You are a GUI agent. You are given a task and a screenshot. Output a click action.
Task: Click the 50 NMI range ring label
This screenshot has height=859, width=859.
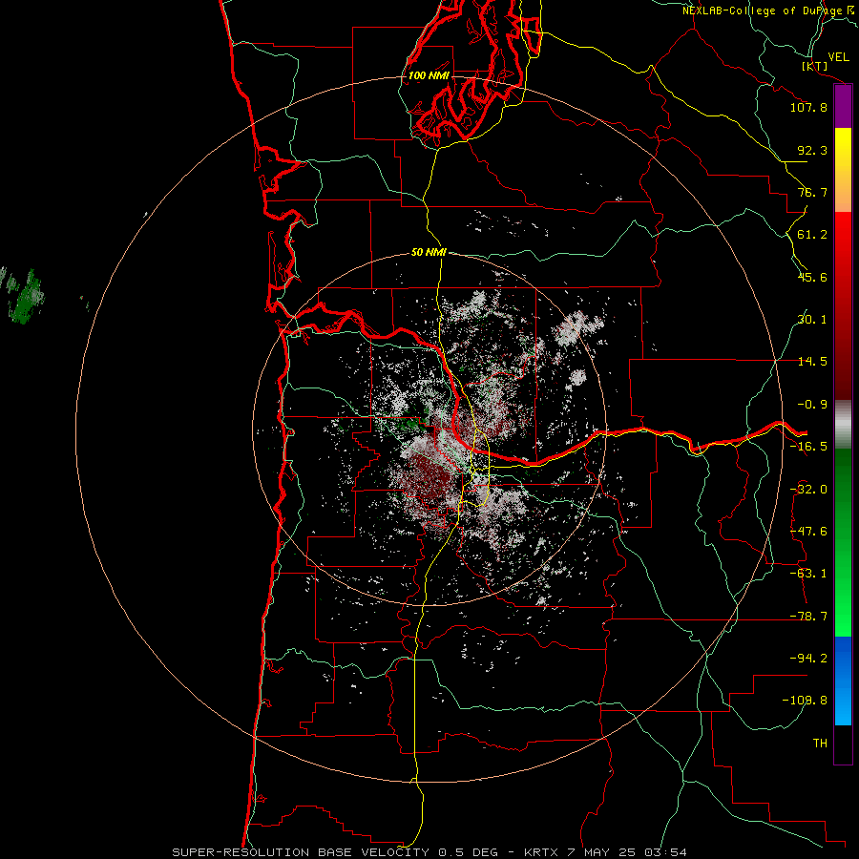tap(429, 252)
